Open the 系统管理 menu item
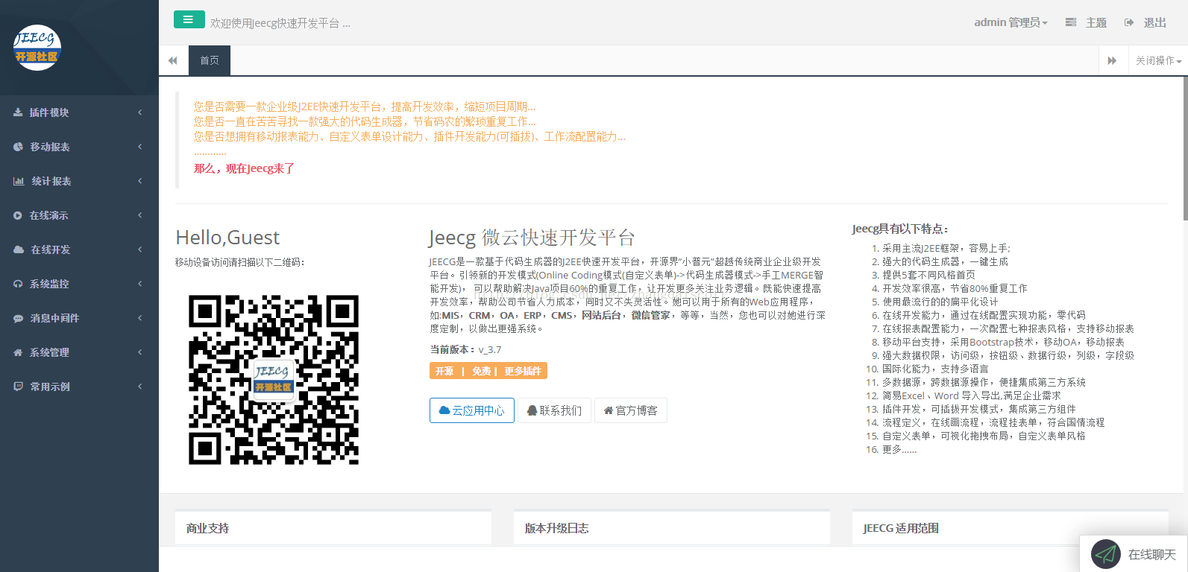Image resolution: width=1188 pixels, height=572 pixels. pos(79,352)
